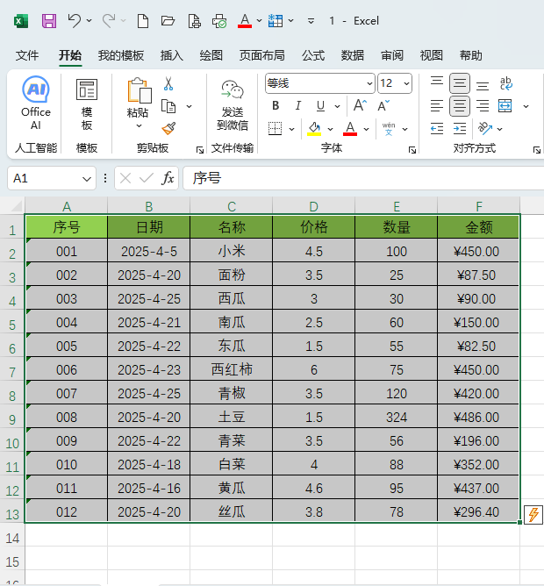Expand the Name Box dropdown
Screen dimensions: 544x586
tap(87, 179)
